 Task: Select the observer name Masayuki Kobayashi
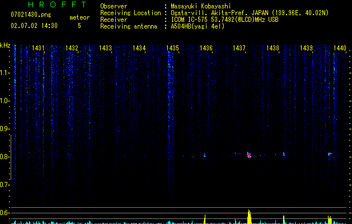201,6
